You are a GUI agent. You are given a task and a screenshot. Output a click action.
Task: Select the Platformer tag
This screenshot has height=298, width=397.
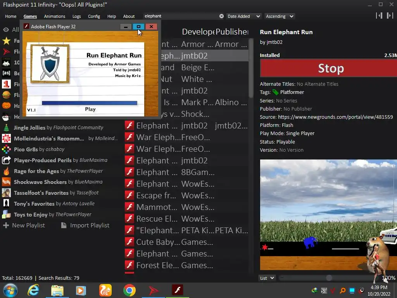[x=292, y=92]
